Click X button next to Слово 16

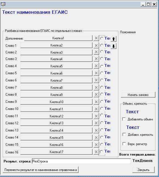96,152
